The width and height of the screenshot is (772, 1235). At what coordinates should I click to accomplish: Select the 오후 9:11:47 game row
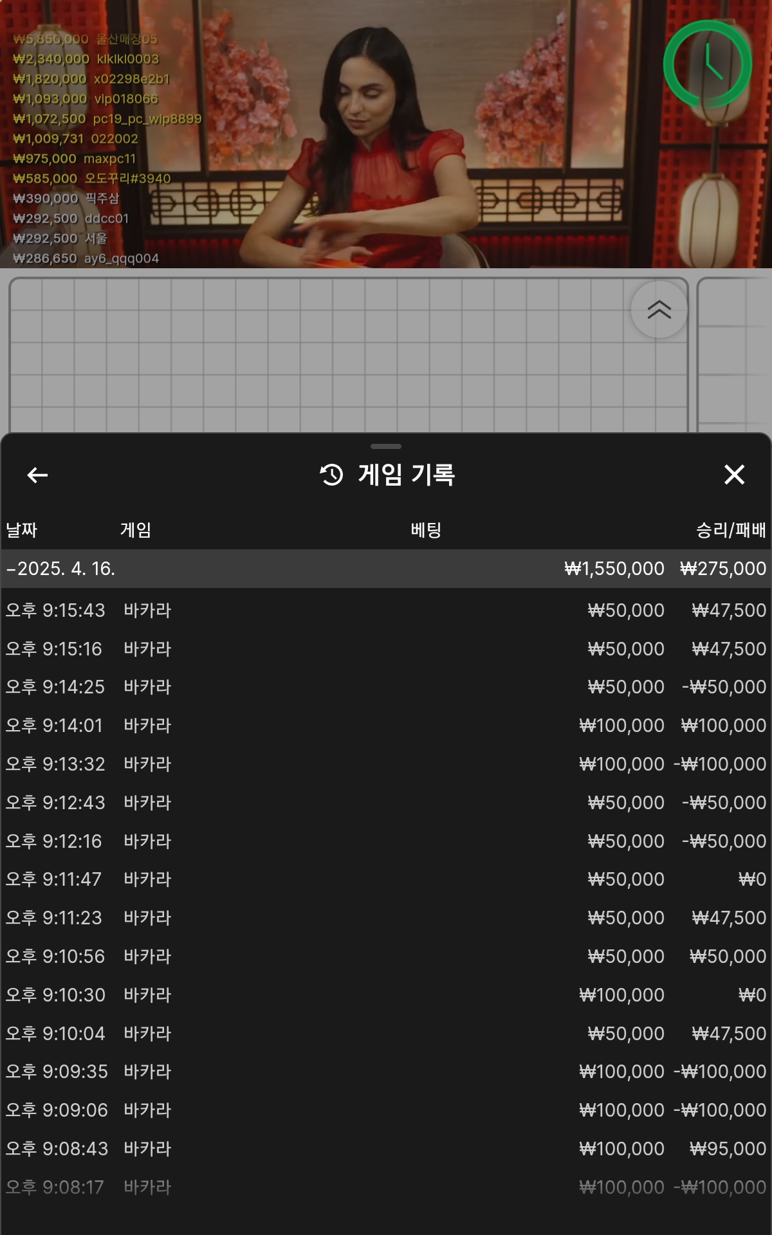coord(386,879)
